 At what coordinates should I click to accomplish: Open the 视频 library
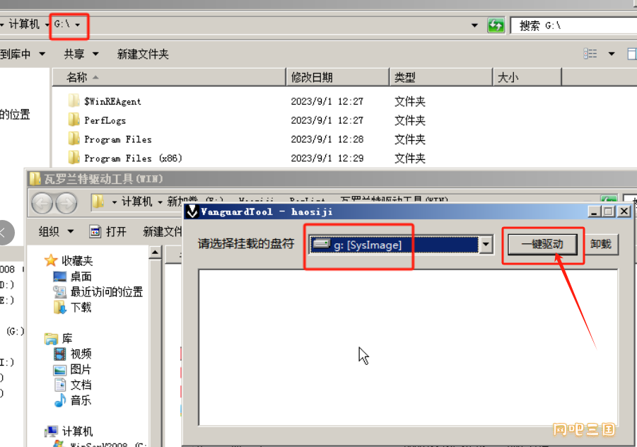pyautogui.click(x=72, y=354)
